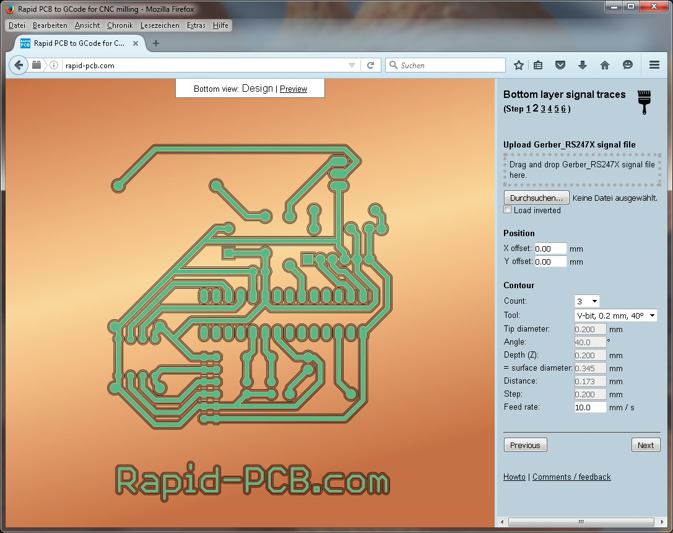Viewport: 673px width, 533px height.
Task: Click the Feed rate input field
Action: tap(590, 407)
